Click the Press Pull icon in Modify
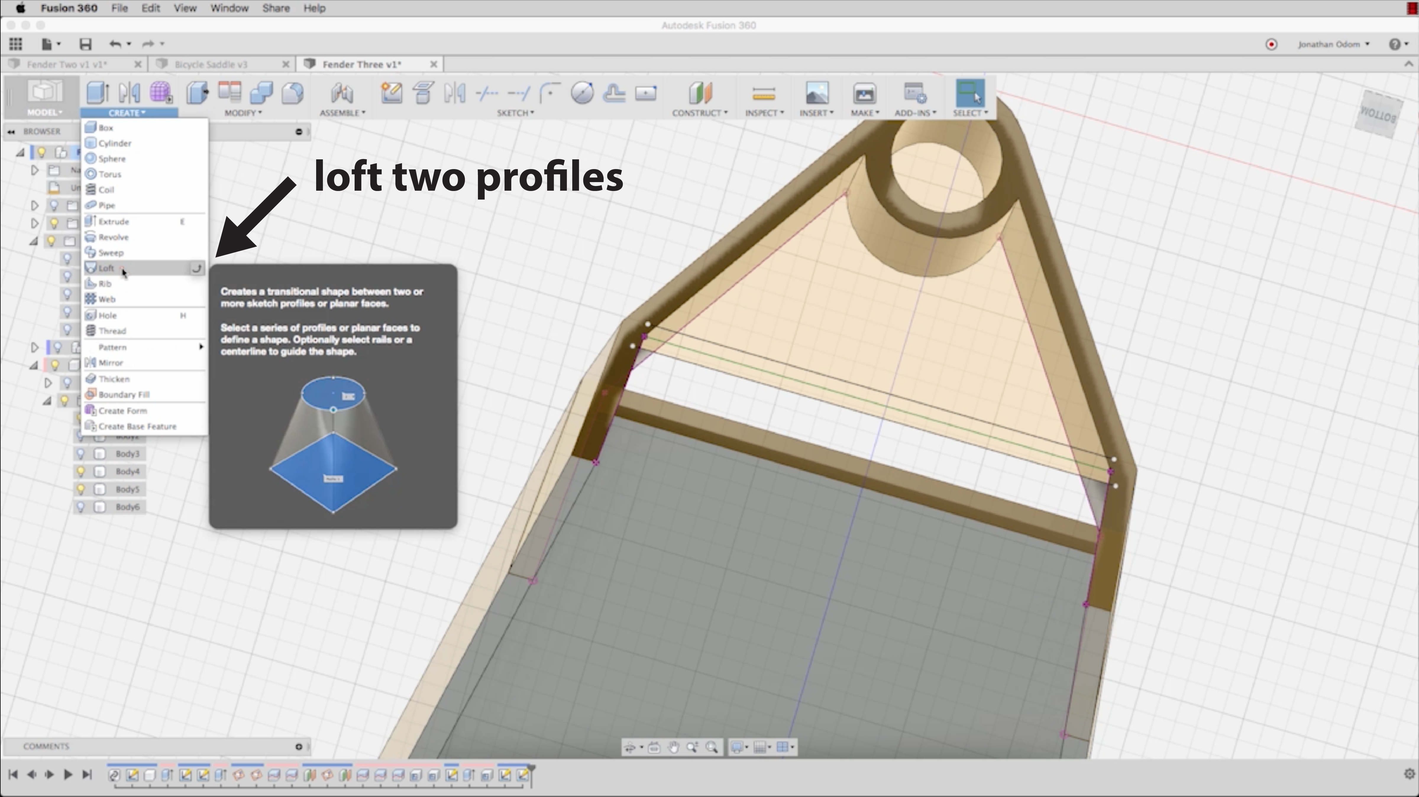Screen dimensions: 1419x797 [197, 93]
